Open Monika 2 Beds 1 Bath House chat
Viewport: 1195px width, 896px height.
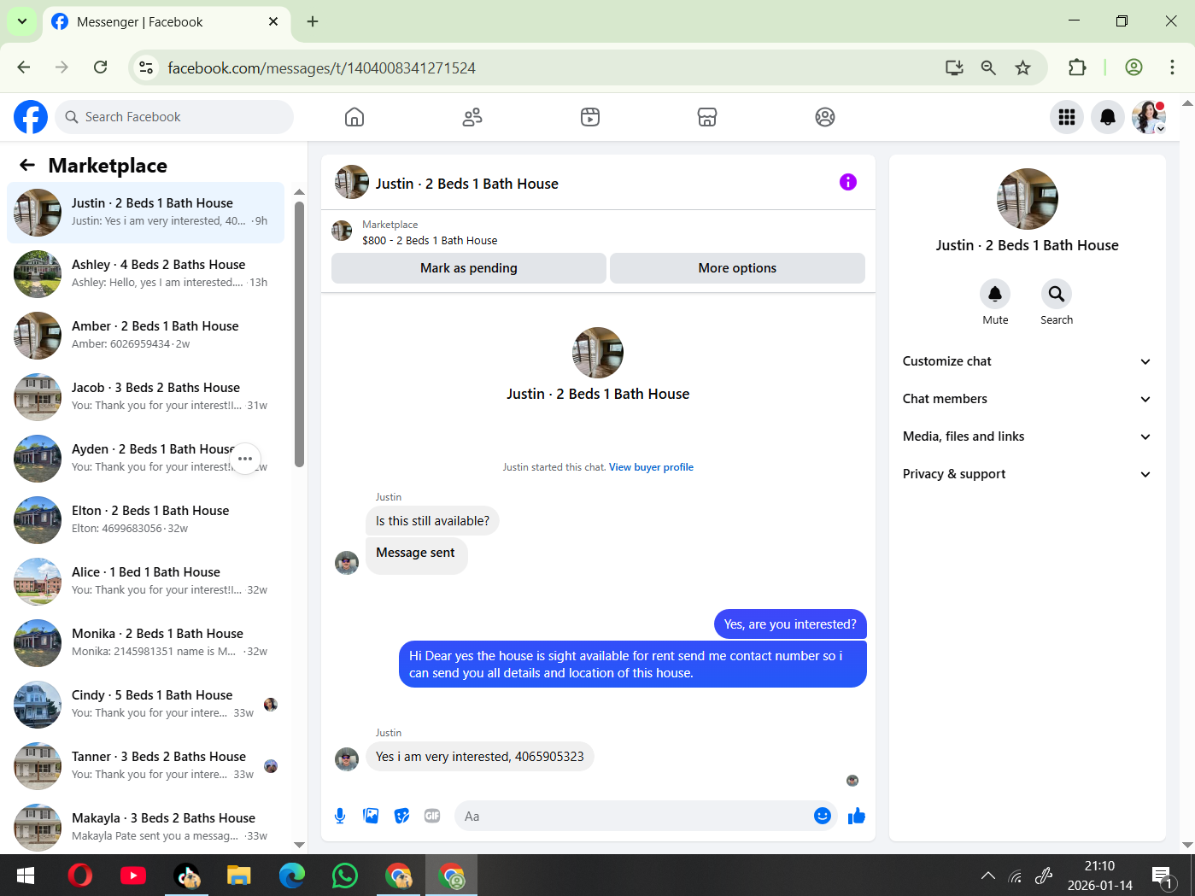[145, 643]
